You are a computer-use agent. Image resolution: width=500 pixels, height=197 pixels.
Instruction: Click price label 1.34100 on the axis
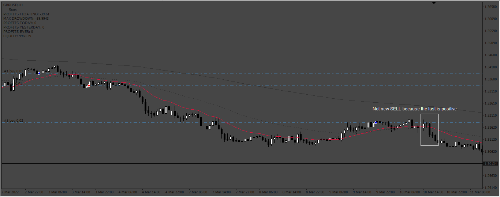tap(490, 67)
